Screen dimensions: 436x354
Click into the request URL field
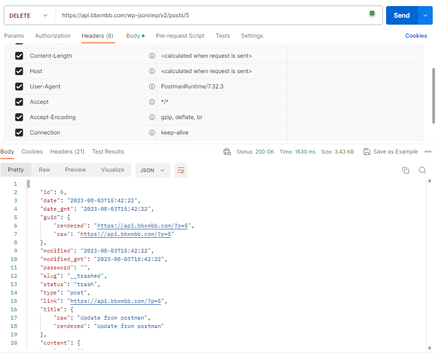210,15
